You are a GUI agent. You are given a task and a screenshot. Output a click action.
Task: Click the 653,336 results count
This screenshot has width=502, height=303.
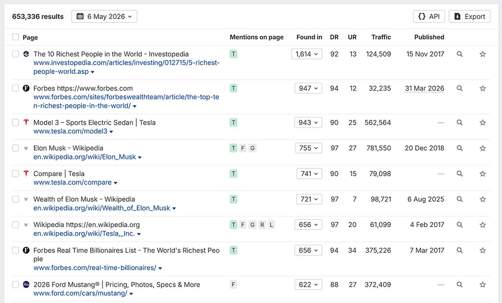[38, 16]
